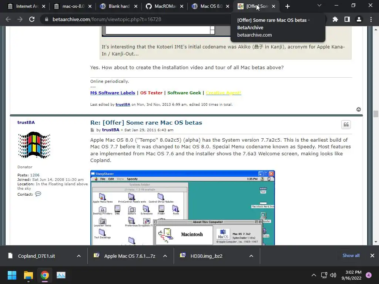Open the network status tray icon
Screen dimensions: 379x284
click(324, 275)
